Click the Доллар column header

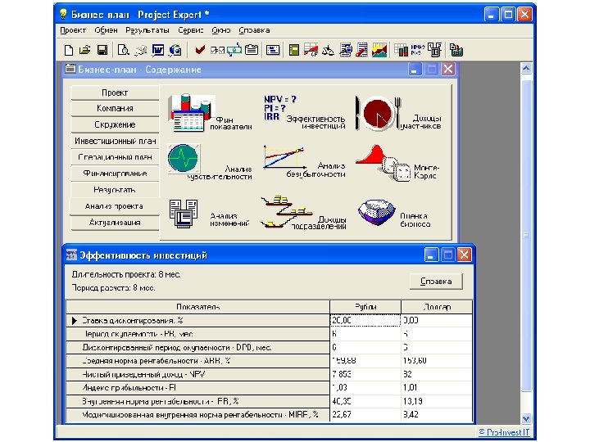click(437, 307)
